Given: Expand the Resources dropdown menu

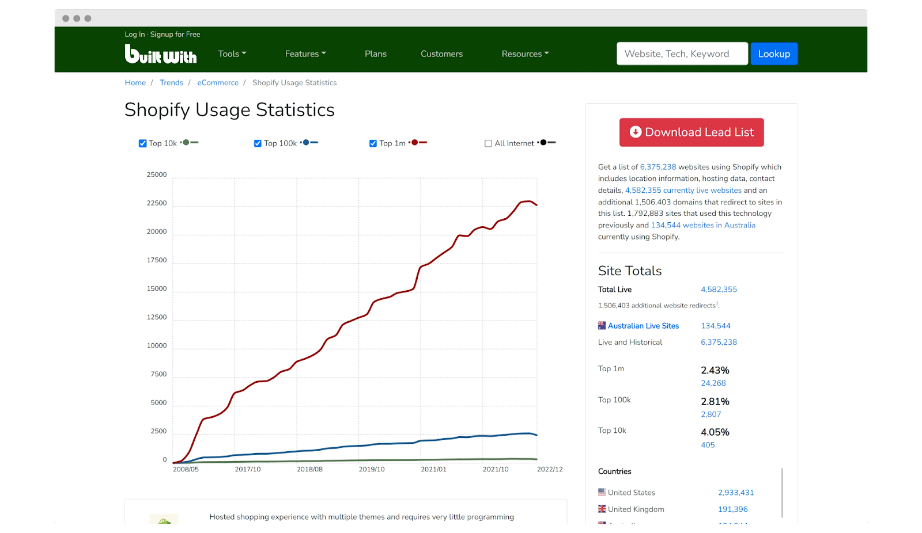Looking at the screenshot, I should pos(525,54).
